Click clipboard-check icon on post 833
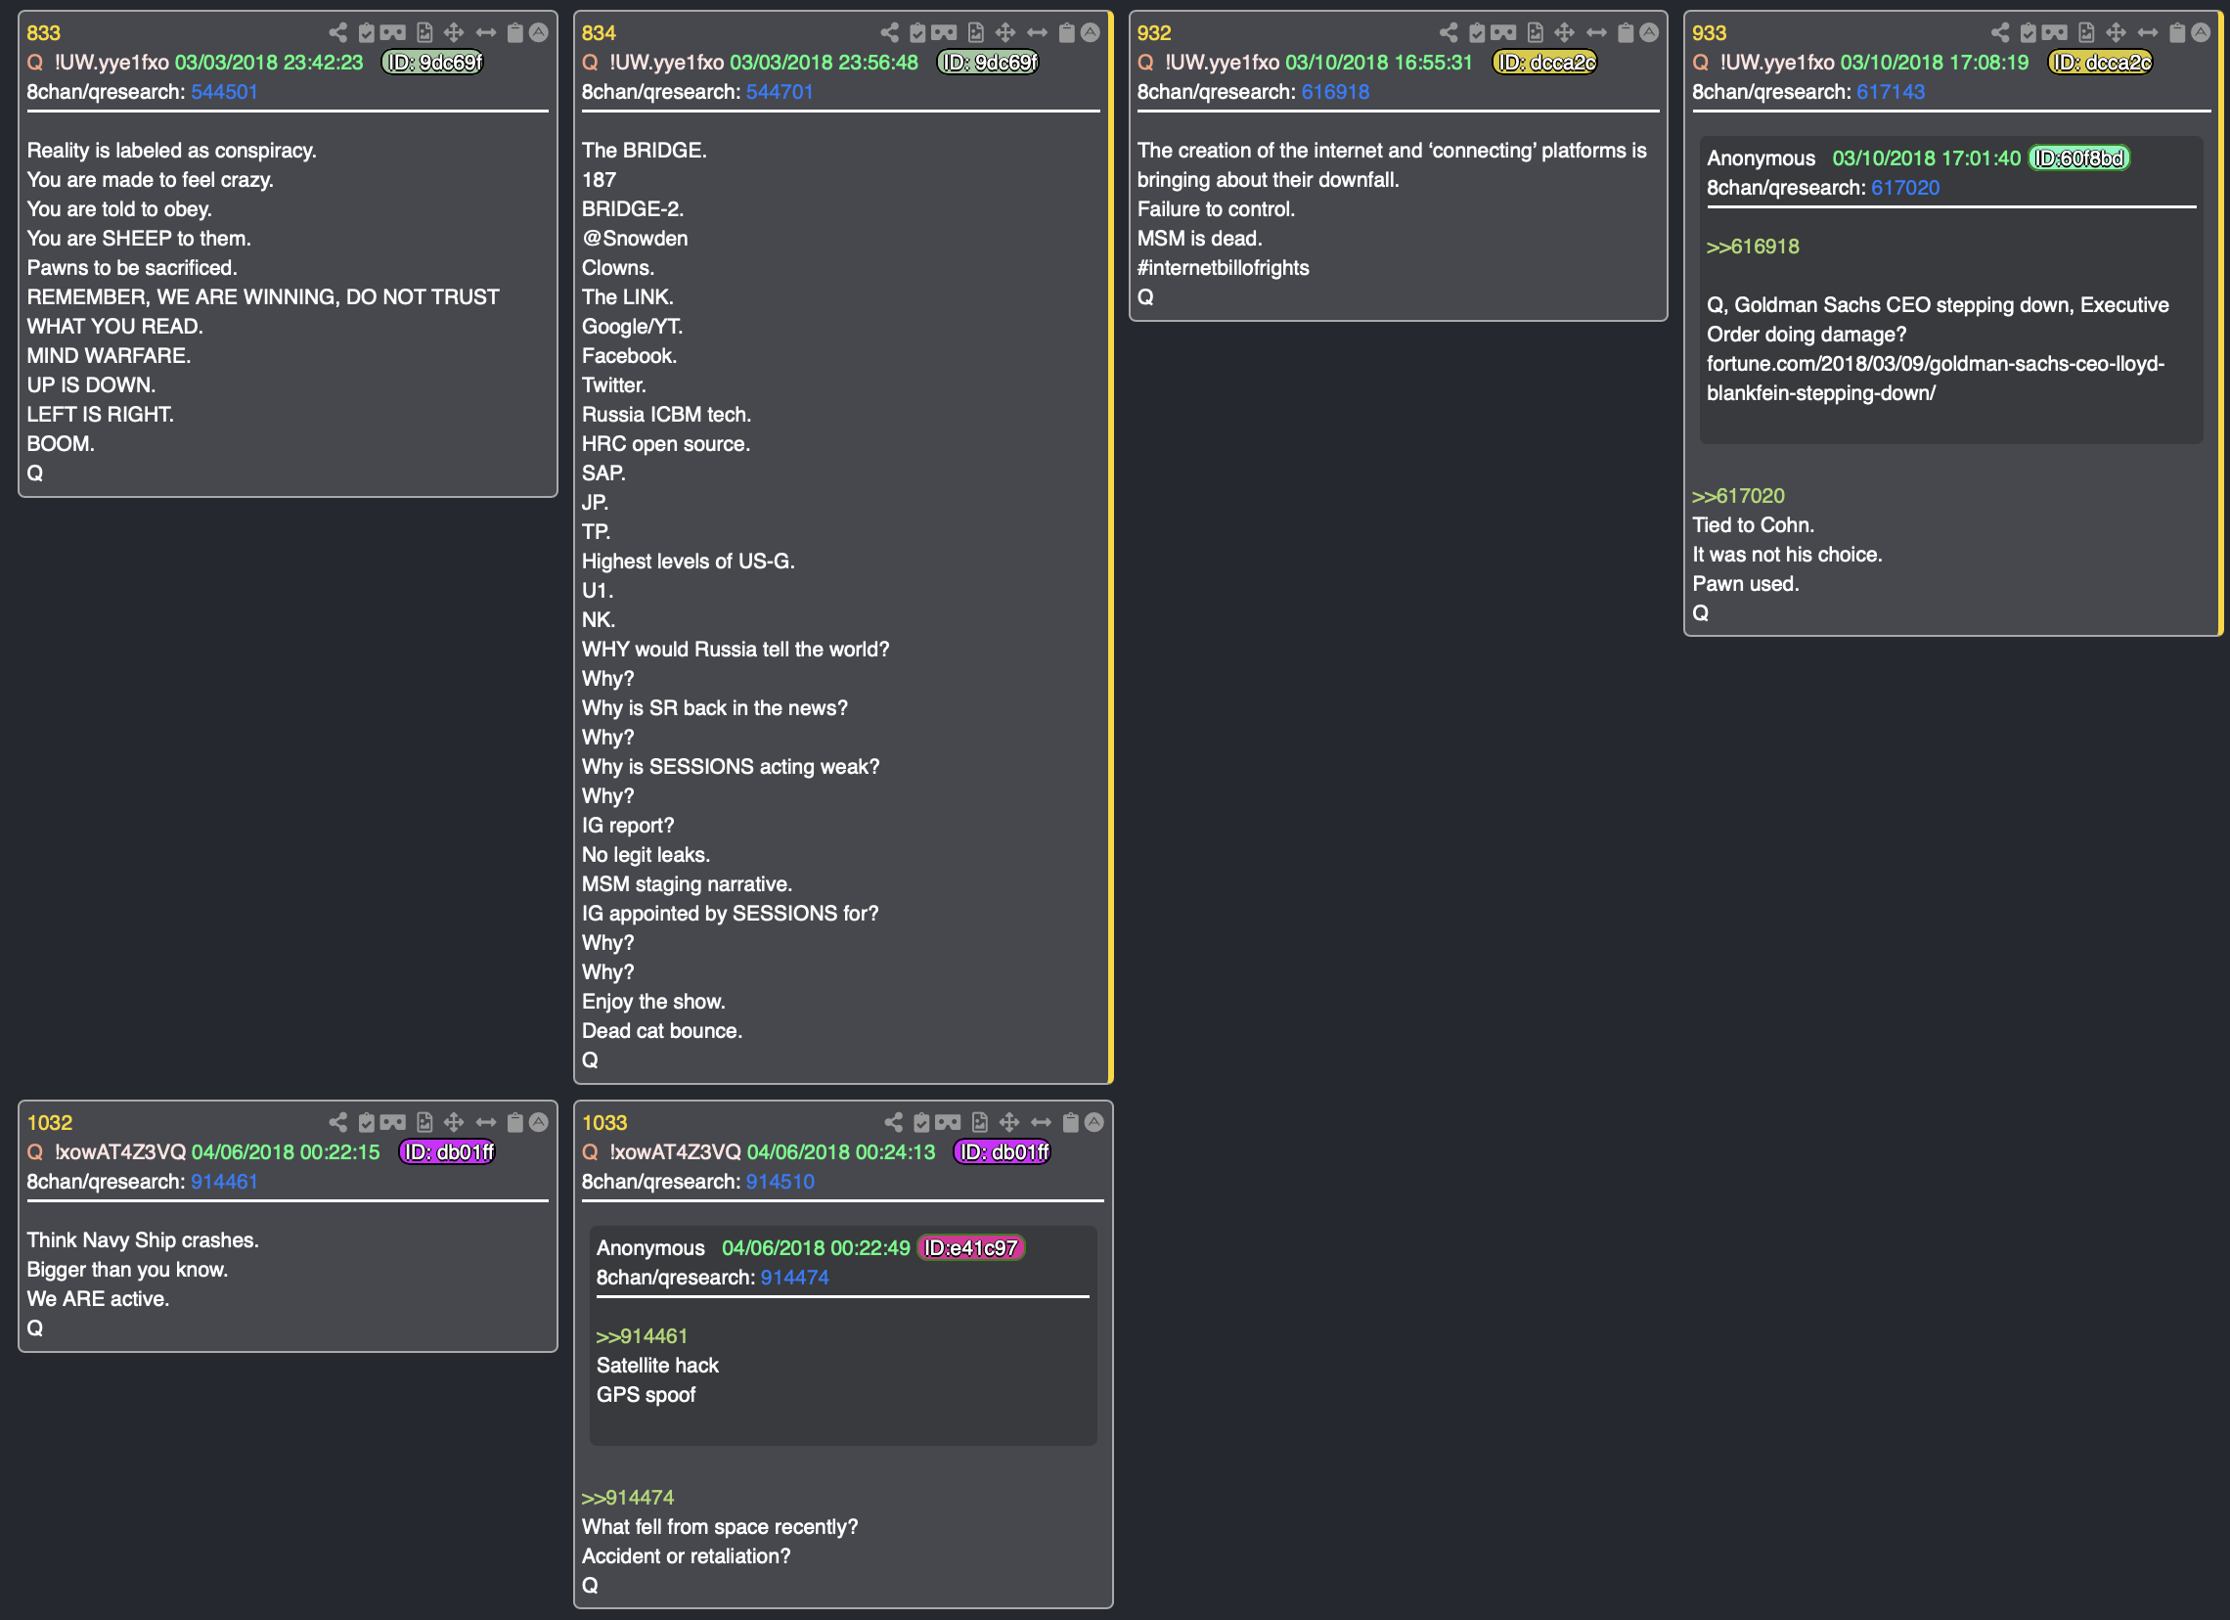 click(x=366, y=32)
